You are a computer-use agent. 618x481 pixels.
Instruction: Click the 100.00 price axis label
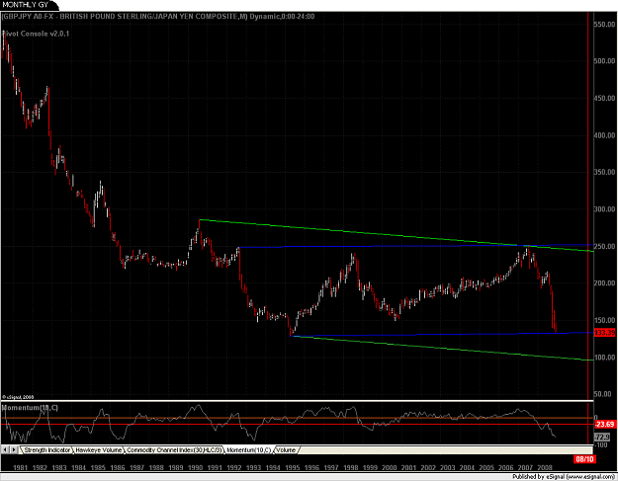tap(604, 358)
